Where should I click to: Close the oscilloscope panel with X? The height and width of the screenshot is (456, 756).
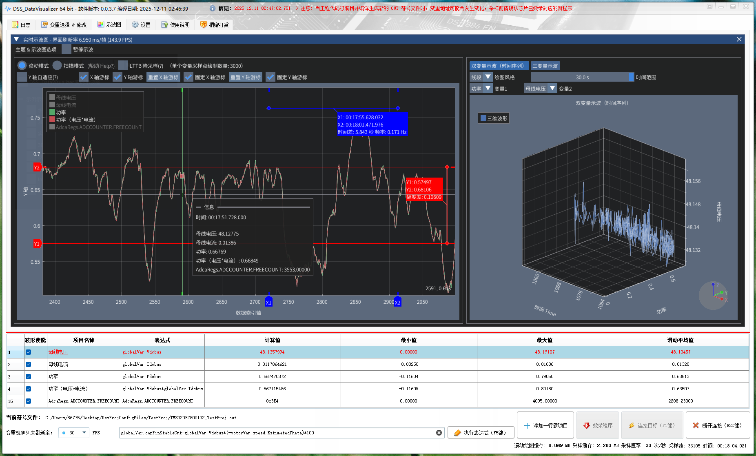tap(739, 39)
